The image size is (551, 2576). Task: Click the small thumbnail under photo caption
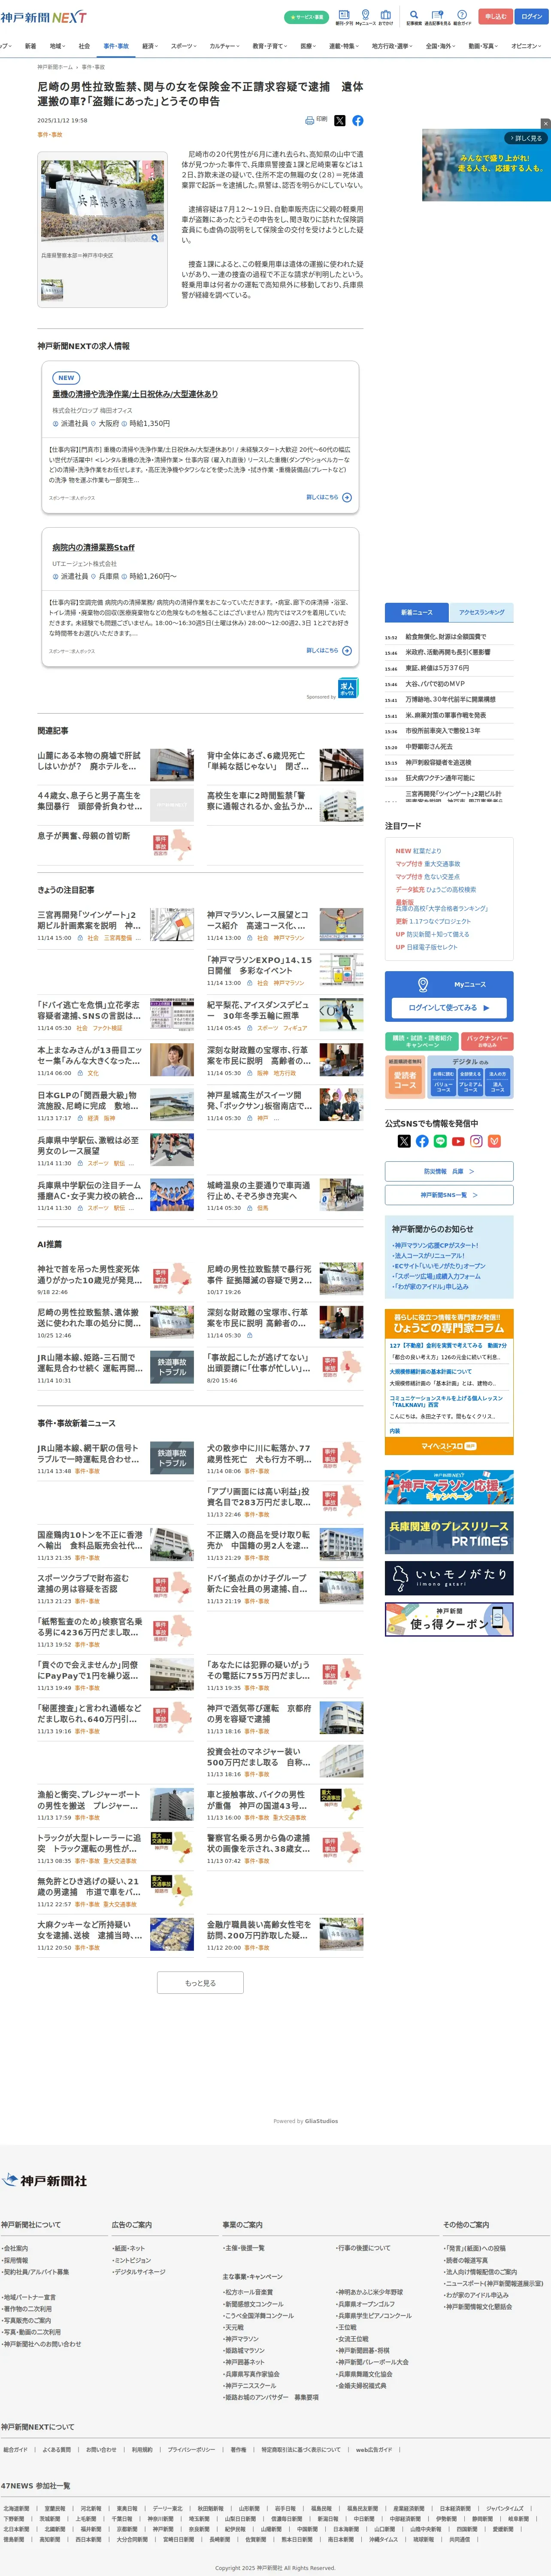point(52,290)
